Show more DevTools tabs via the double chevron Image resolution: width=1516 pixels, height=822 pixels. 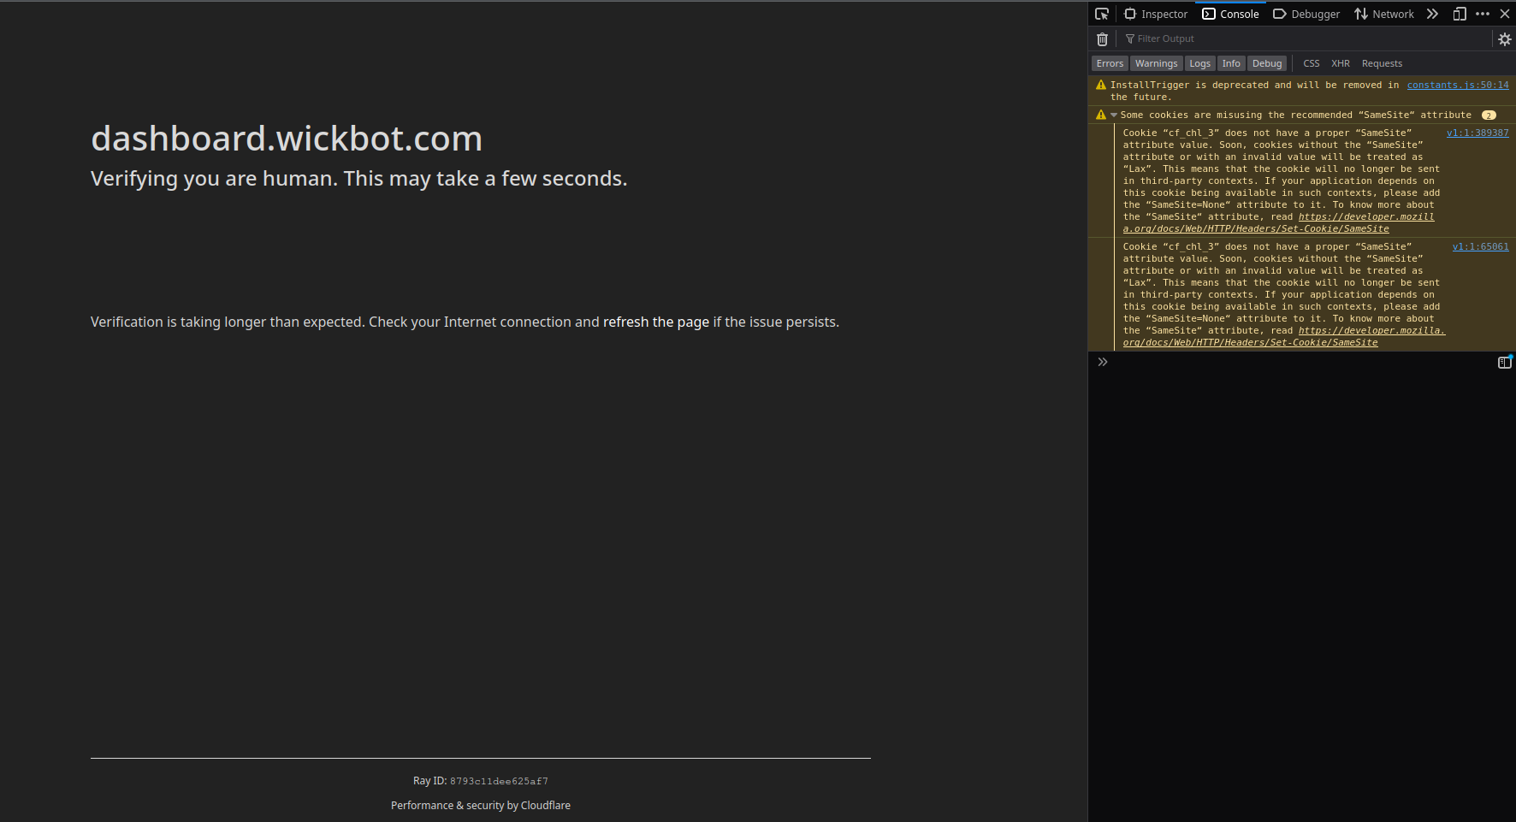click(x=1432, y=14)
